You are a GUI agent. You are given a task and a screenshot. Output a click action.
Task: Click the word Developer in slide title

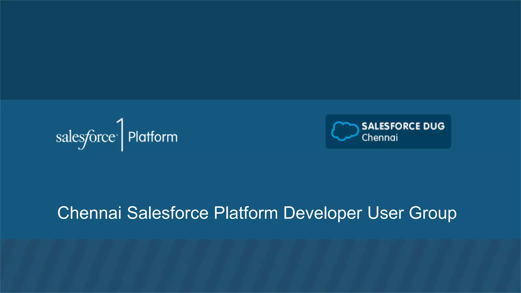[322, 213]
